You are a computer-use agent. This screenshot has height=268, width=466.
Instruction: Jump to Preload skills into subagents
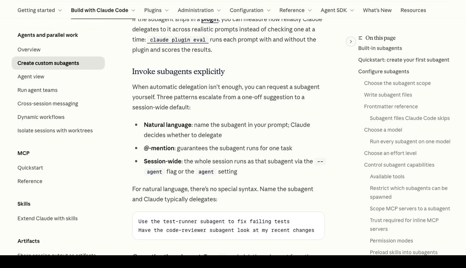403,252
